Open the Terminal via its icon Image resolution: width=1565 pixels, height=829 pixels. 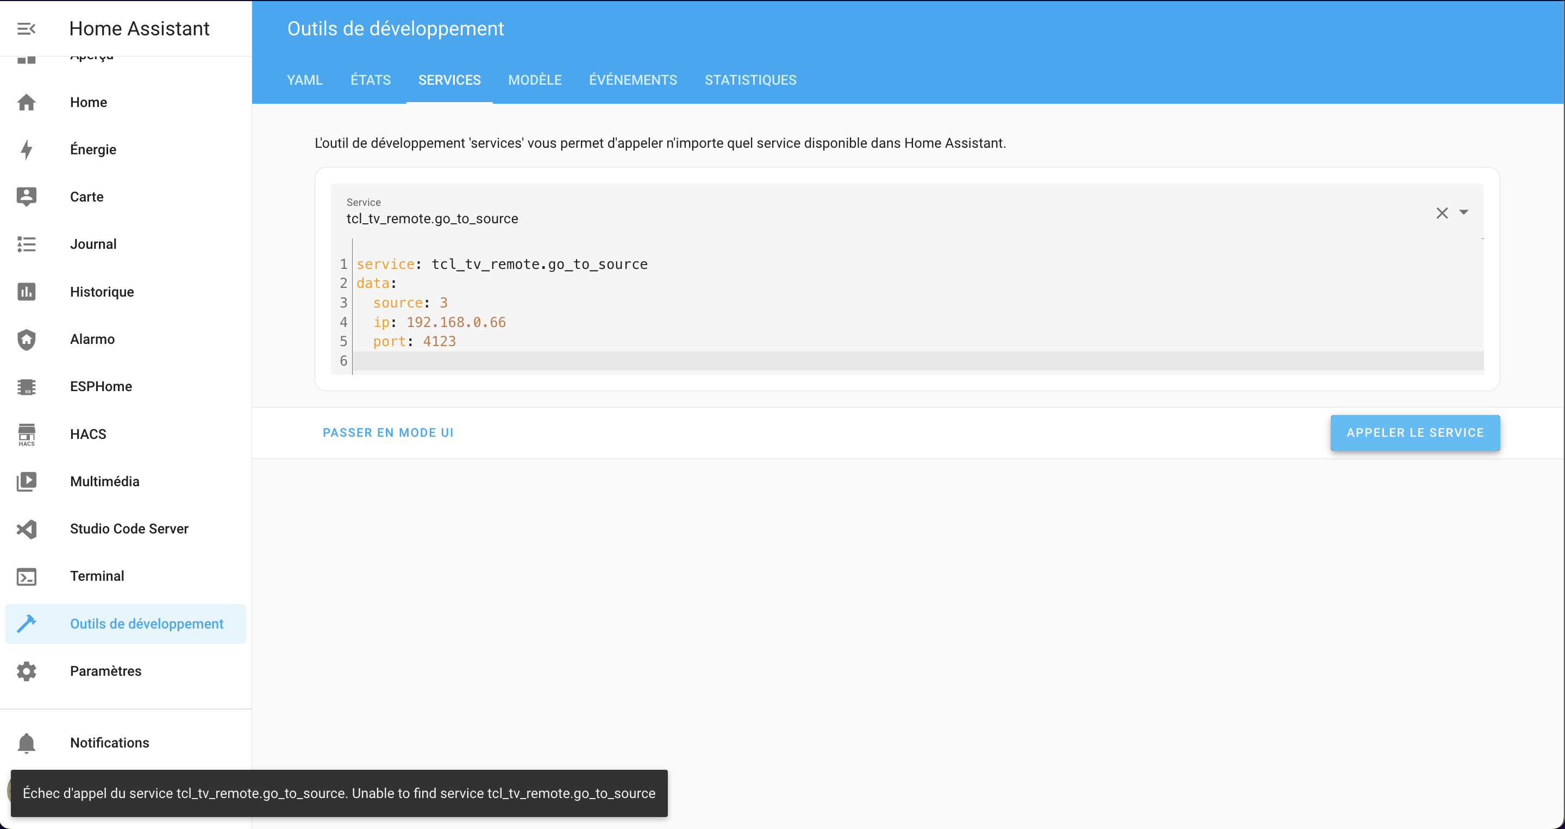[x=26, y=576]
